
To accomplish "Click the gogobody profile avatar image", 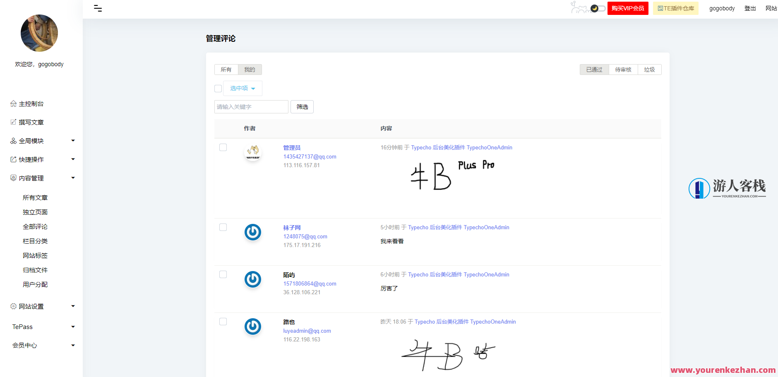I will (39, 33).
